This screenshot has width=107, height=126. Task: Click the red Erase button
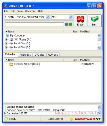point(80,21)
